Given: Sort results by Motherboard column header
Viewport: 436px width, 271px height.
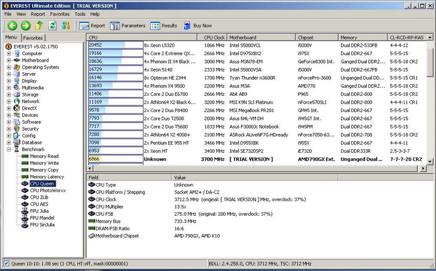Looking at the screenshot, I should (x=261, y=38).
